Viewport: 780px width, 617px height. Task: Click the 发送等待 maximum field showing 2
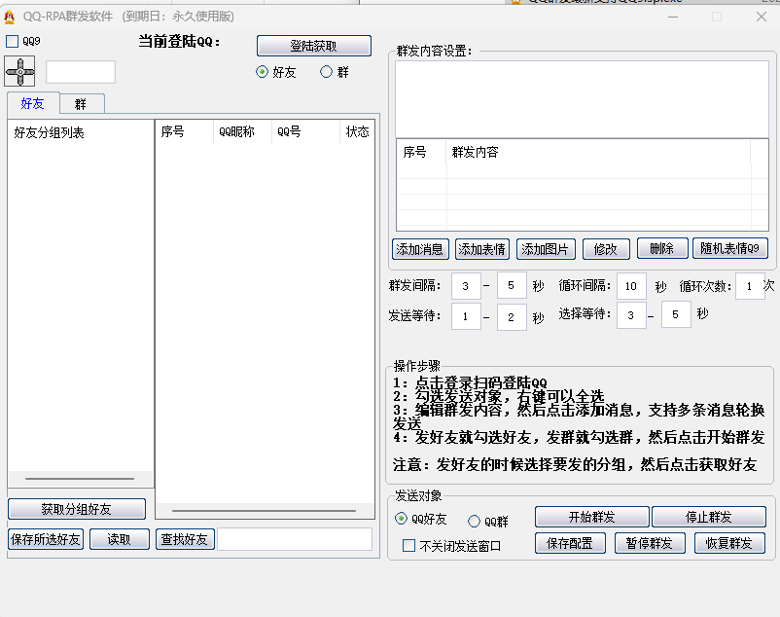click(512, 317)
